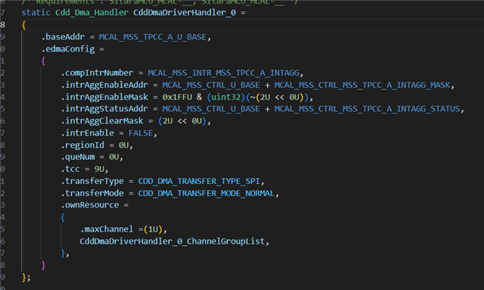
Task: Click the .maxChannel field
Action: [x=107, y=229]
